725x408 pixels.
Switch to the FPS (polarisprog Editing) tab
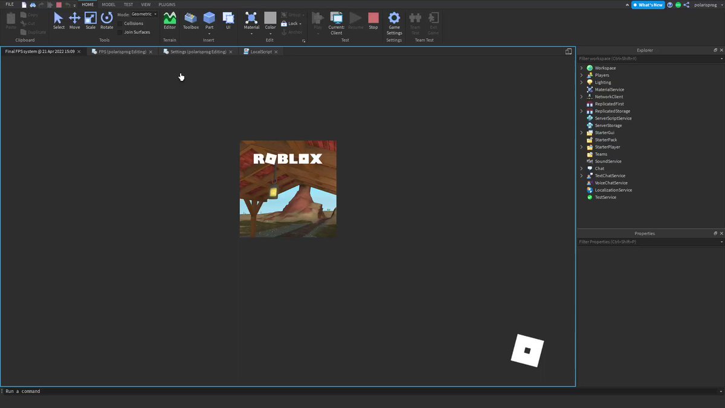click(x=121, y=51)
